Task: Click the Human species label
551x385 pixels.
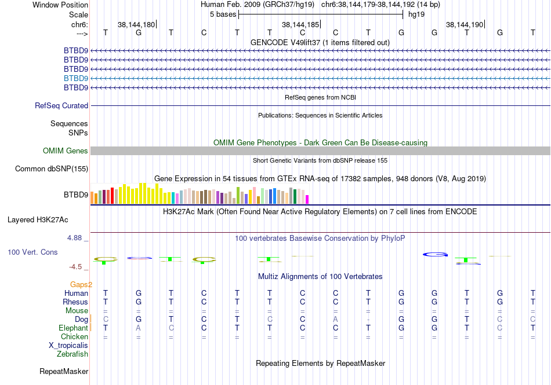Action: coord(76,293)
